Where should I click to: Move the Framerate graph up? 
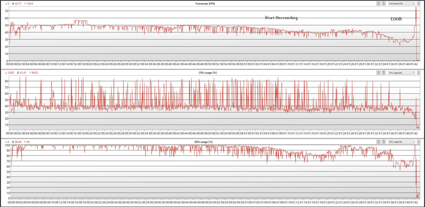pyautogui.click(x=378, y=3)
